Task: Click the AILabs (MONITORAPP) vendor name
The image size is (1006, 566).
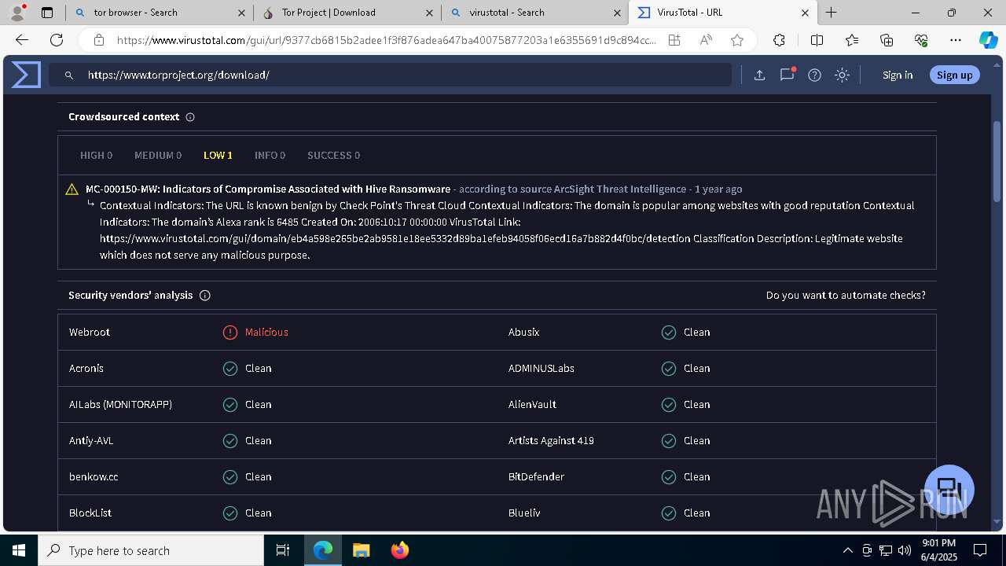Action: [x=120, y=405]
